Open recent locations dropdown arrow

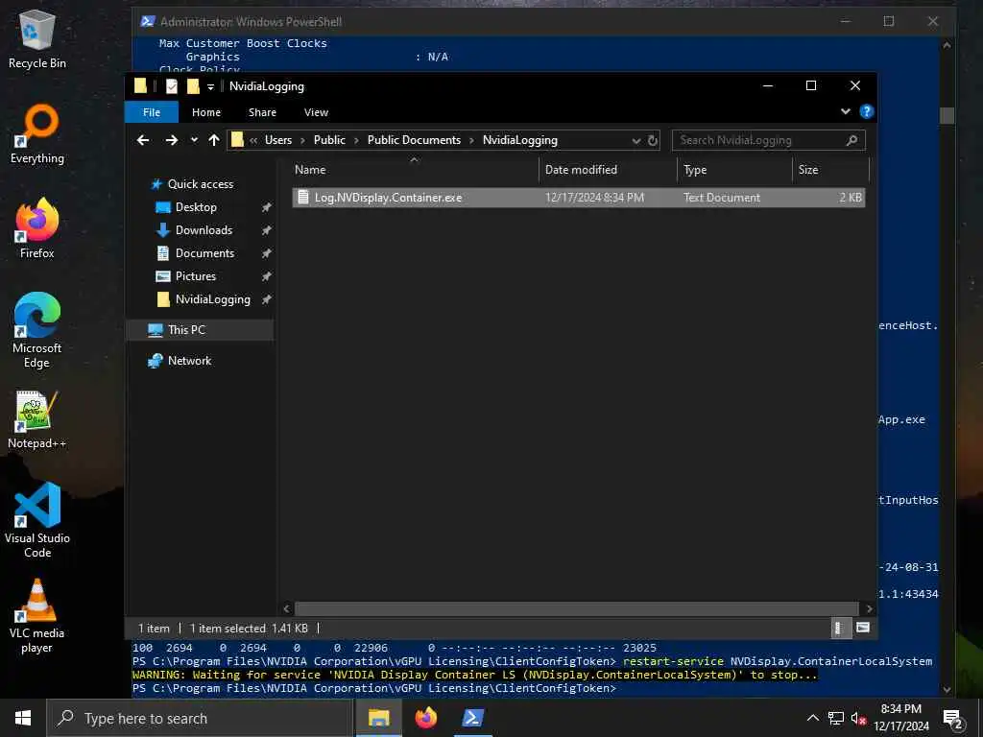[194, 140]
